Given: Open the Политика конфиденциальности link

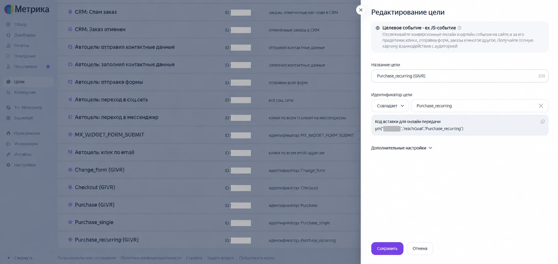Looking at the screenshot, I should 151,258.
